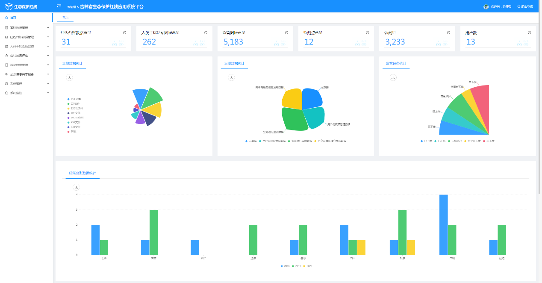Click the download icon in 支撑数据统计 panel
The height and width of the screenshot is (283, 542).
click(x=231, y=77)
